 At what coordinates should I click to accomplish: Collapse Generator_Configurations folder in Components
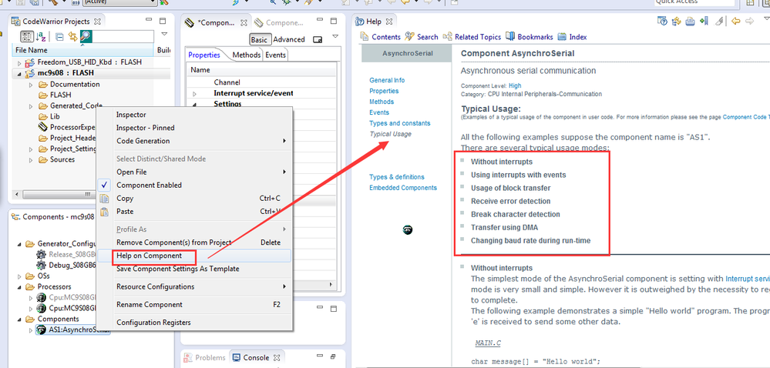[x=19, y=244]
